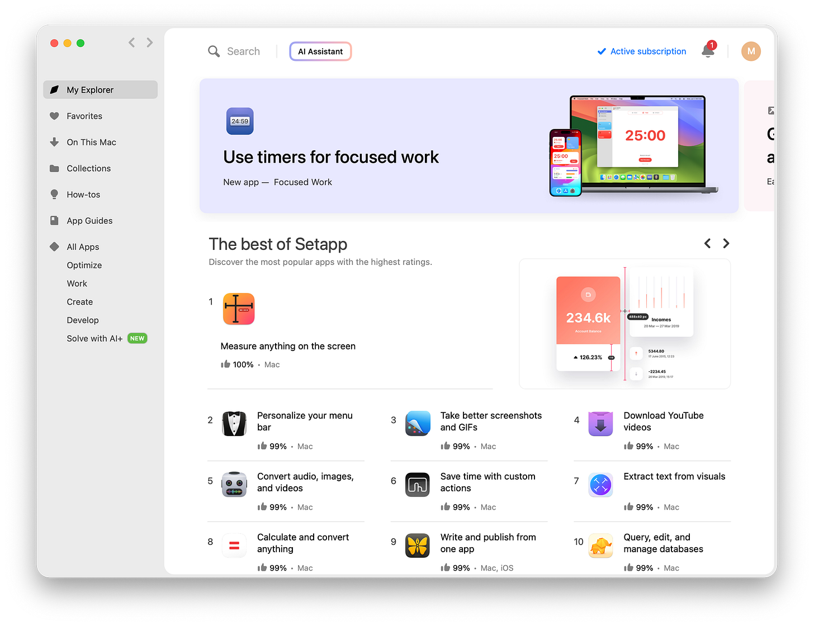The image size is (814, 626).
Task: Open the butterfly writing app icon ranked 9
Action: point(418,546)
